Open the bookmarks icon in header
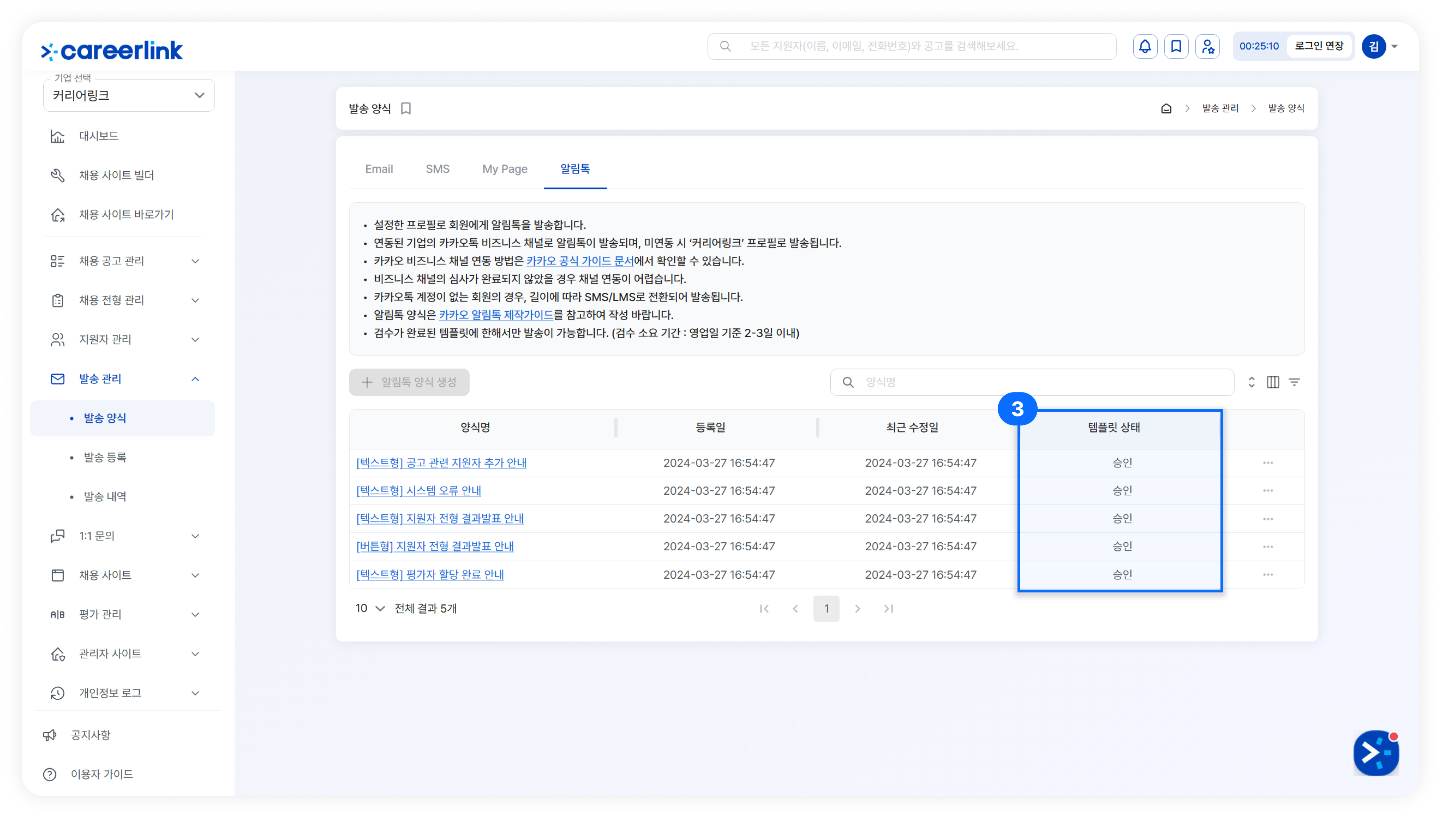This screenshot has width=1441, height=818. (1176, 46)
